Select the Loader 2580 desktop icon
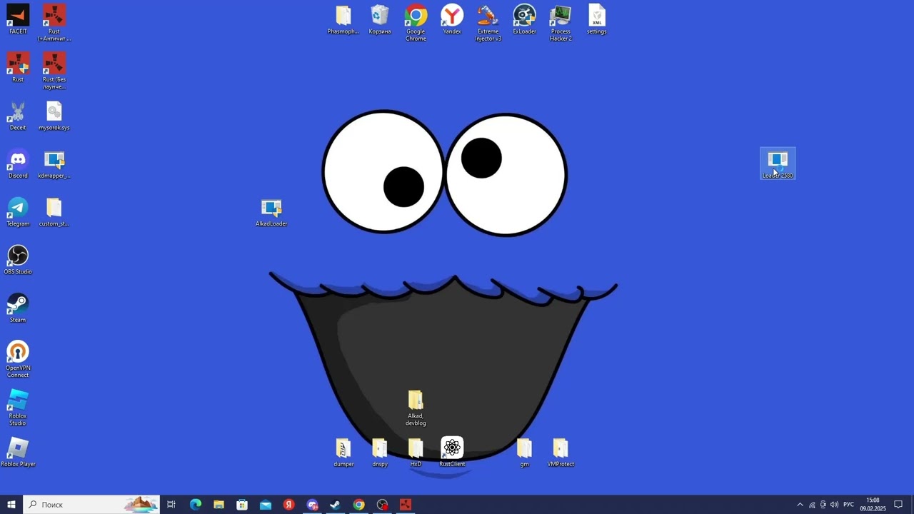Viewport: 914px width, 514px height. point(778,164)
